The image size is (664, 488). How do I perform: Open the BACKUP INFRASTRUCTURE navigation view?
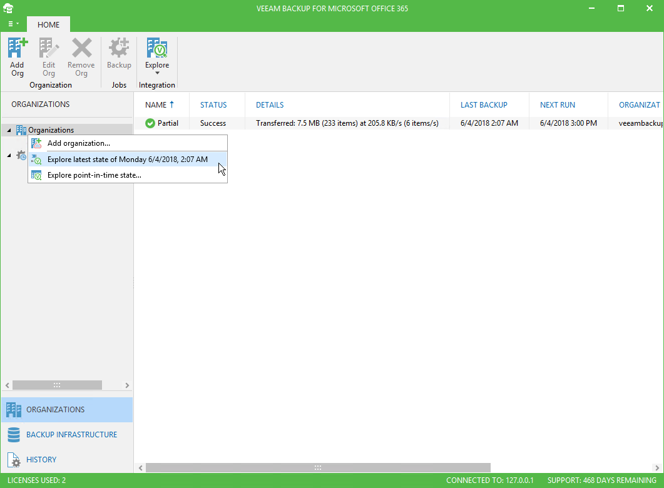(67, 435)
